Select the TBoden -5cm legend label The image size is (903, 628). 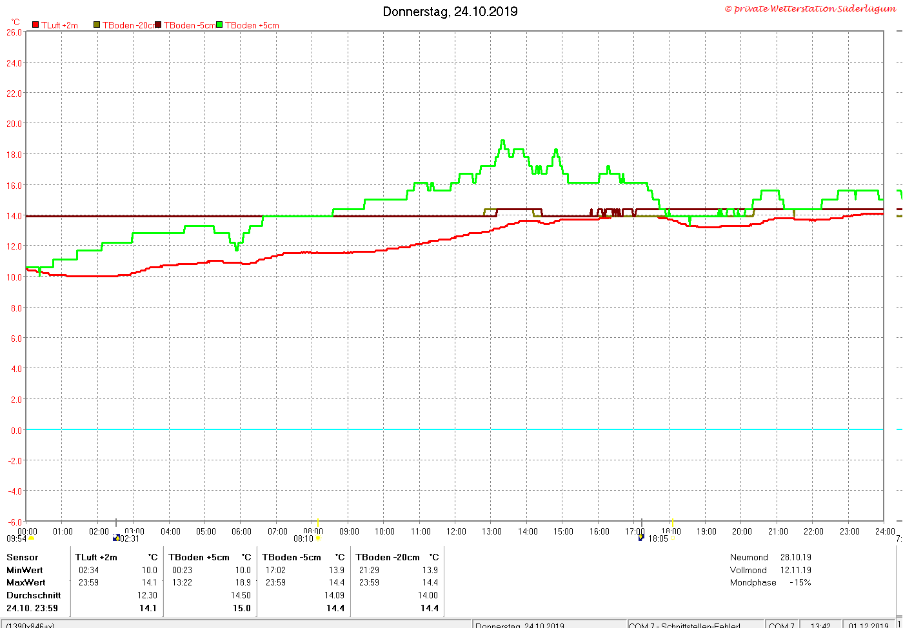189,25
